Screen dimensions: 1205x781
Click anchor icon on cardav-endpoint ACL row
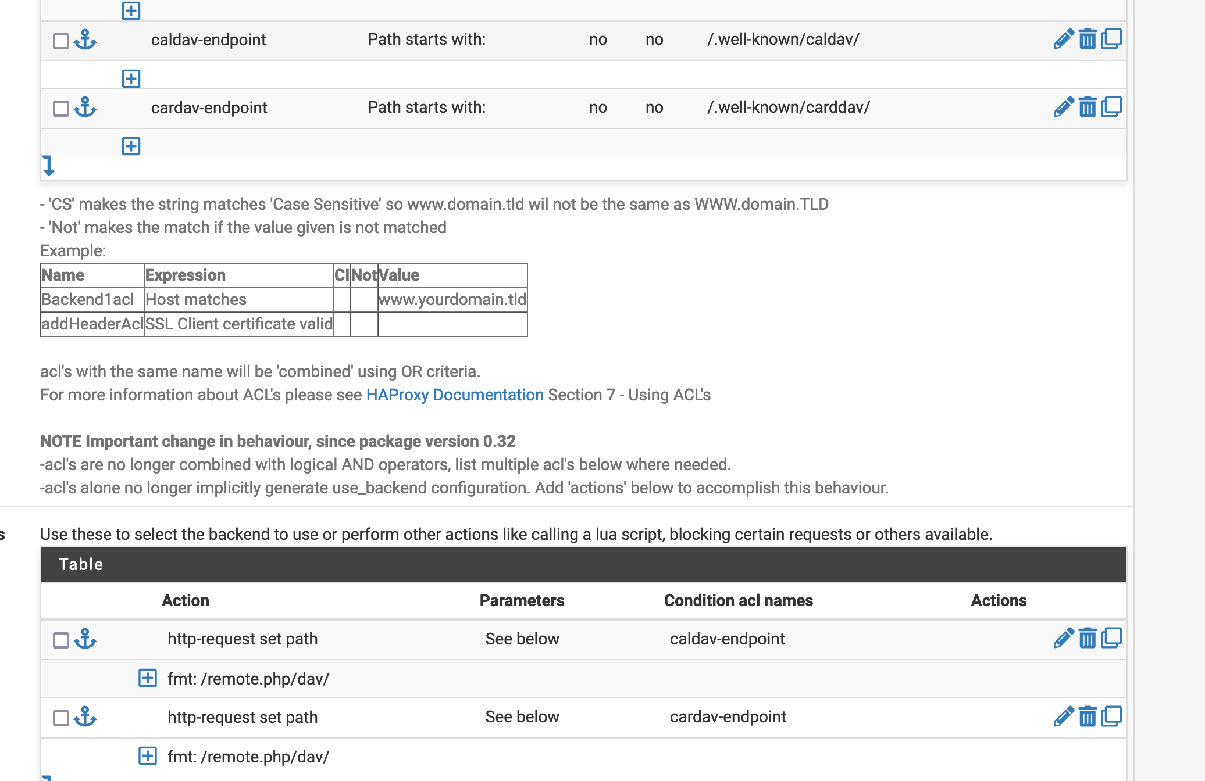[x=85, y=108]
